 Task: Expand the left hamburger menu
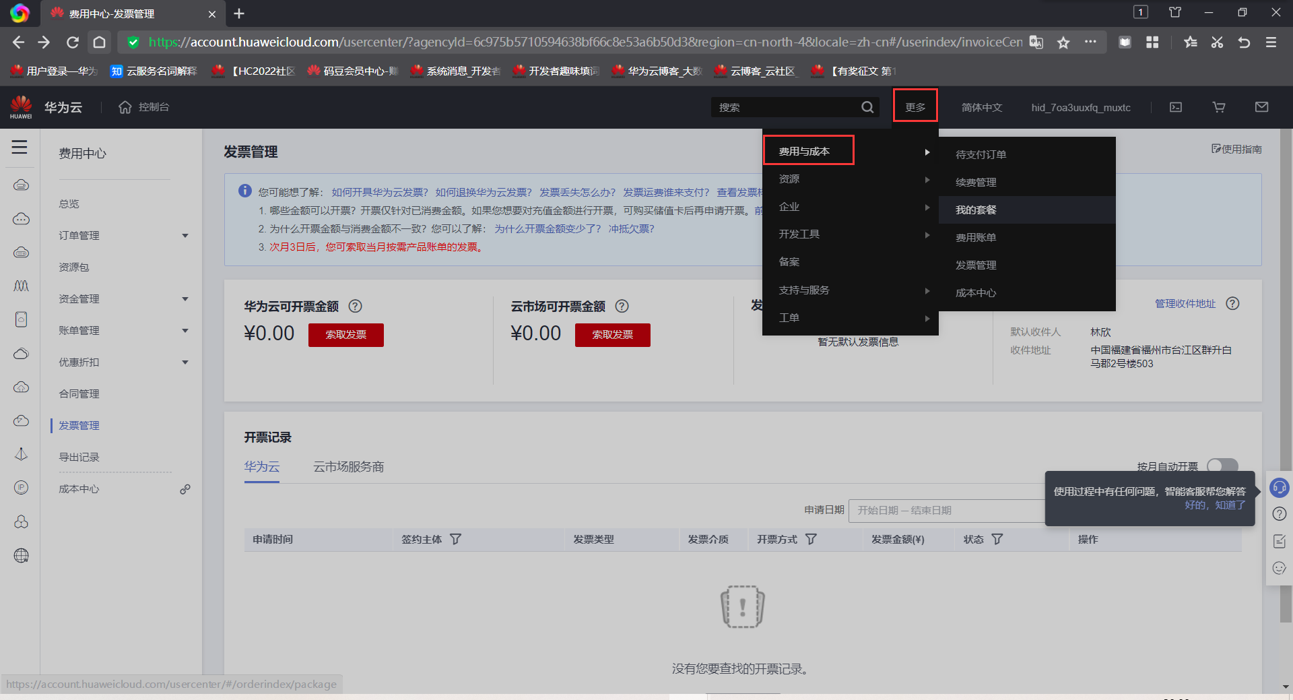coord(20,147)
